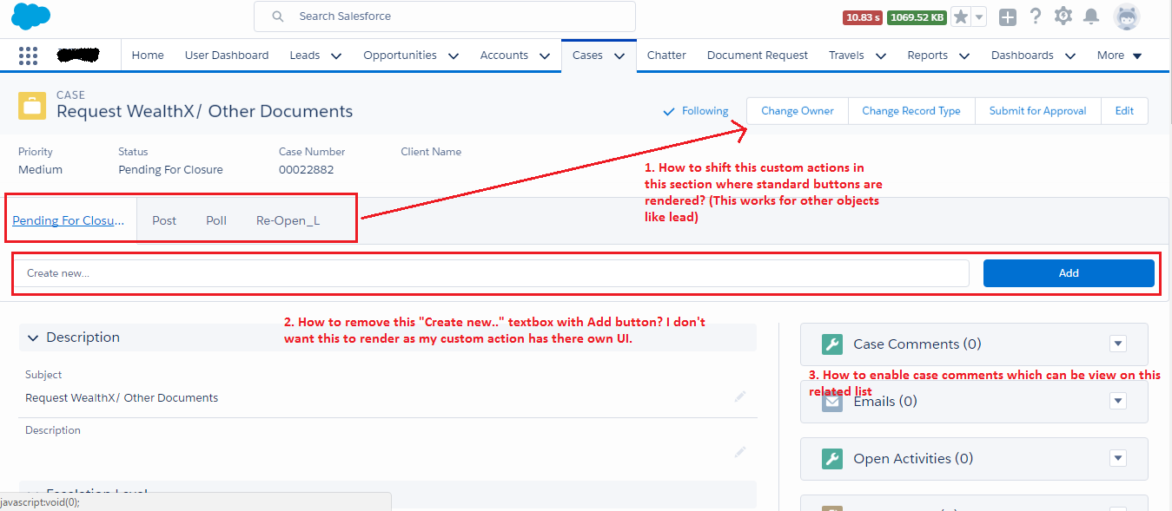Expand the Cases tab dropdown chevron
The height and width of the screenshot is (511, 1172).
(619, 56)
